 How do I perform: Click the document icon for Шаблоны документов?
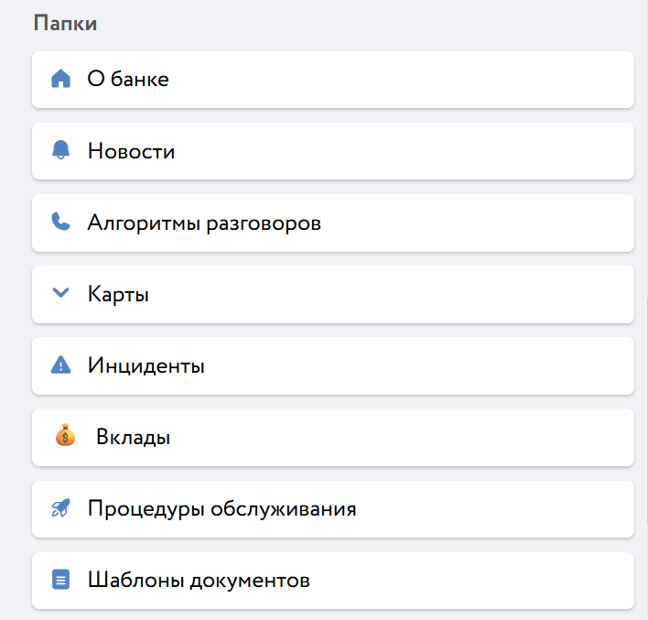pos(61,580)
